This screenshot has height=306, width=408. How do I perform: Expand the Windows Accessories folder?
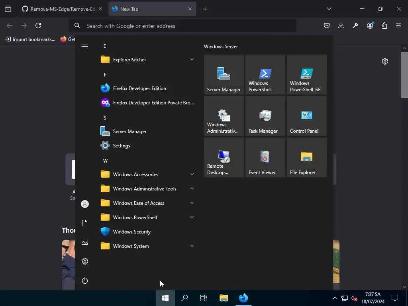click(147, 175)
